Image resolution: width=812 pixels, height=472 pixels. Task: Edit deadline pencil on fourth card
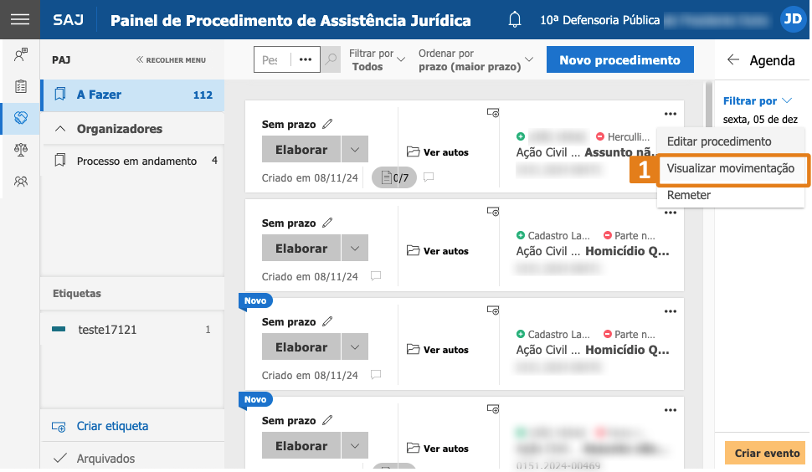point(327,421)
